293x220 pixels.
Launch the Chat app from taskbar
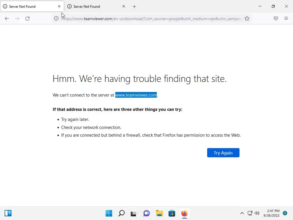pos(146,213)
